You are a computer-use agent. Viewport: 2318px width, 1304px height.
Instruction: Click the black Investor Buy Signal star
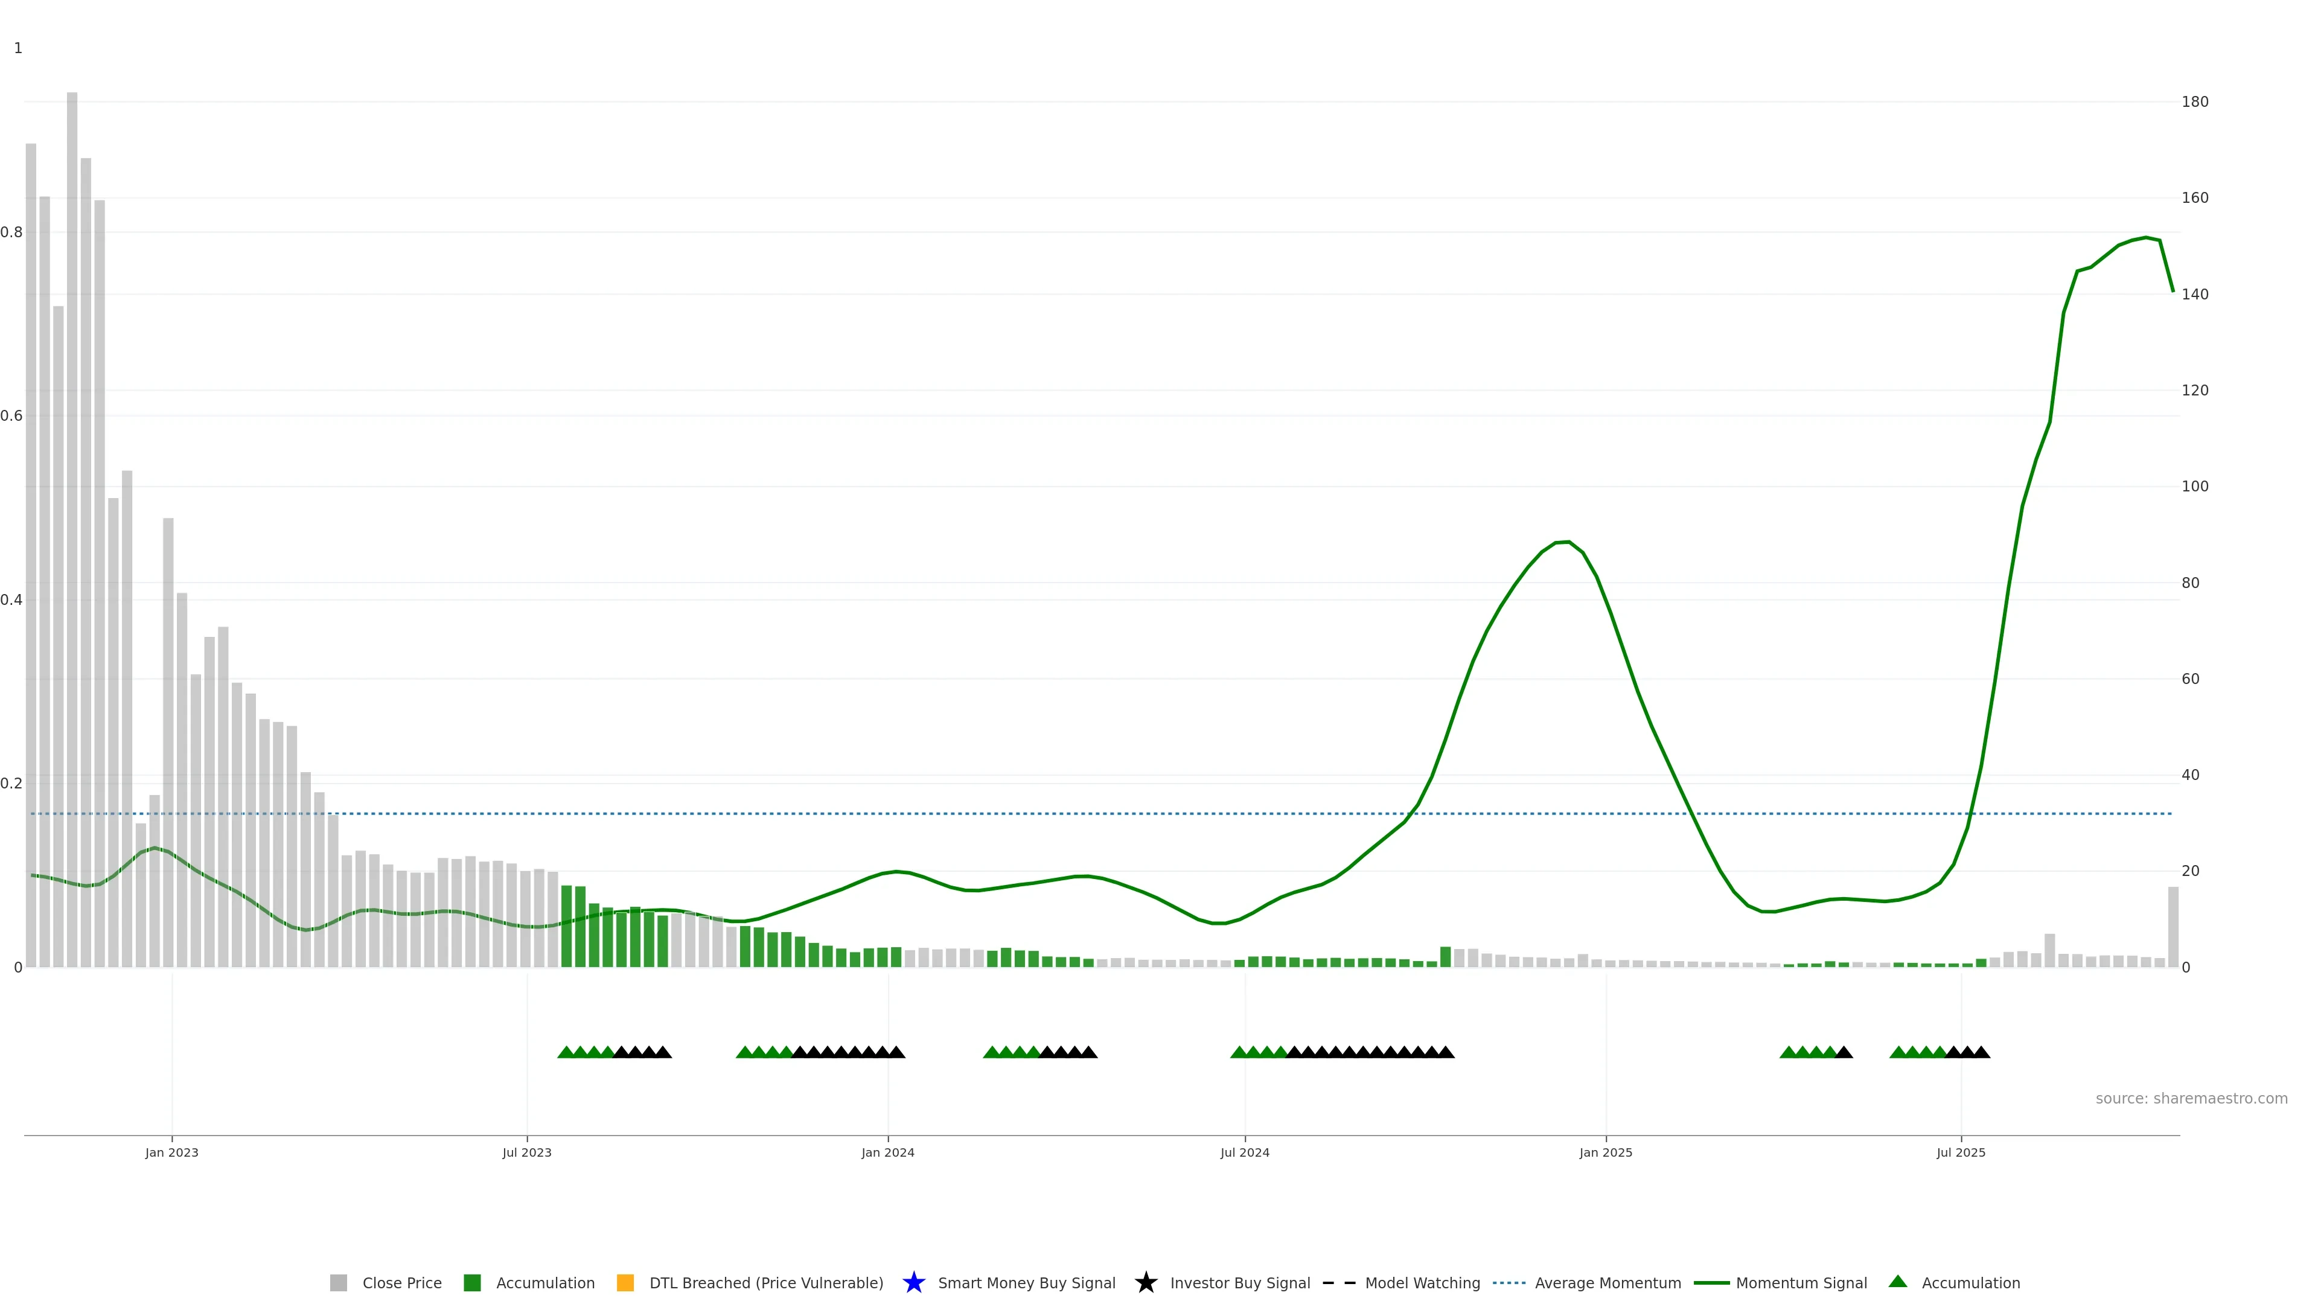(x=1146, y=1282)
